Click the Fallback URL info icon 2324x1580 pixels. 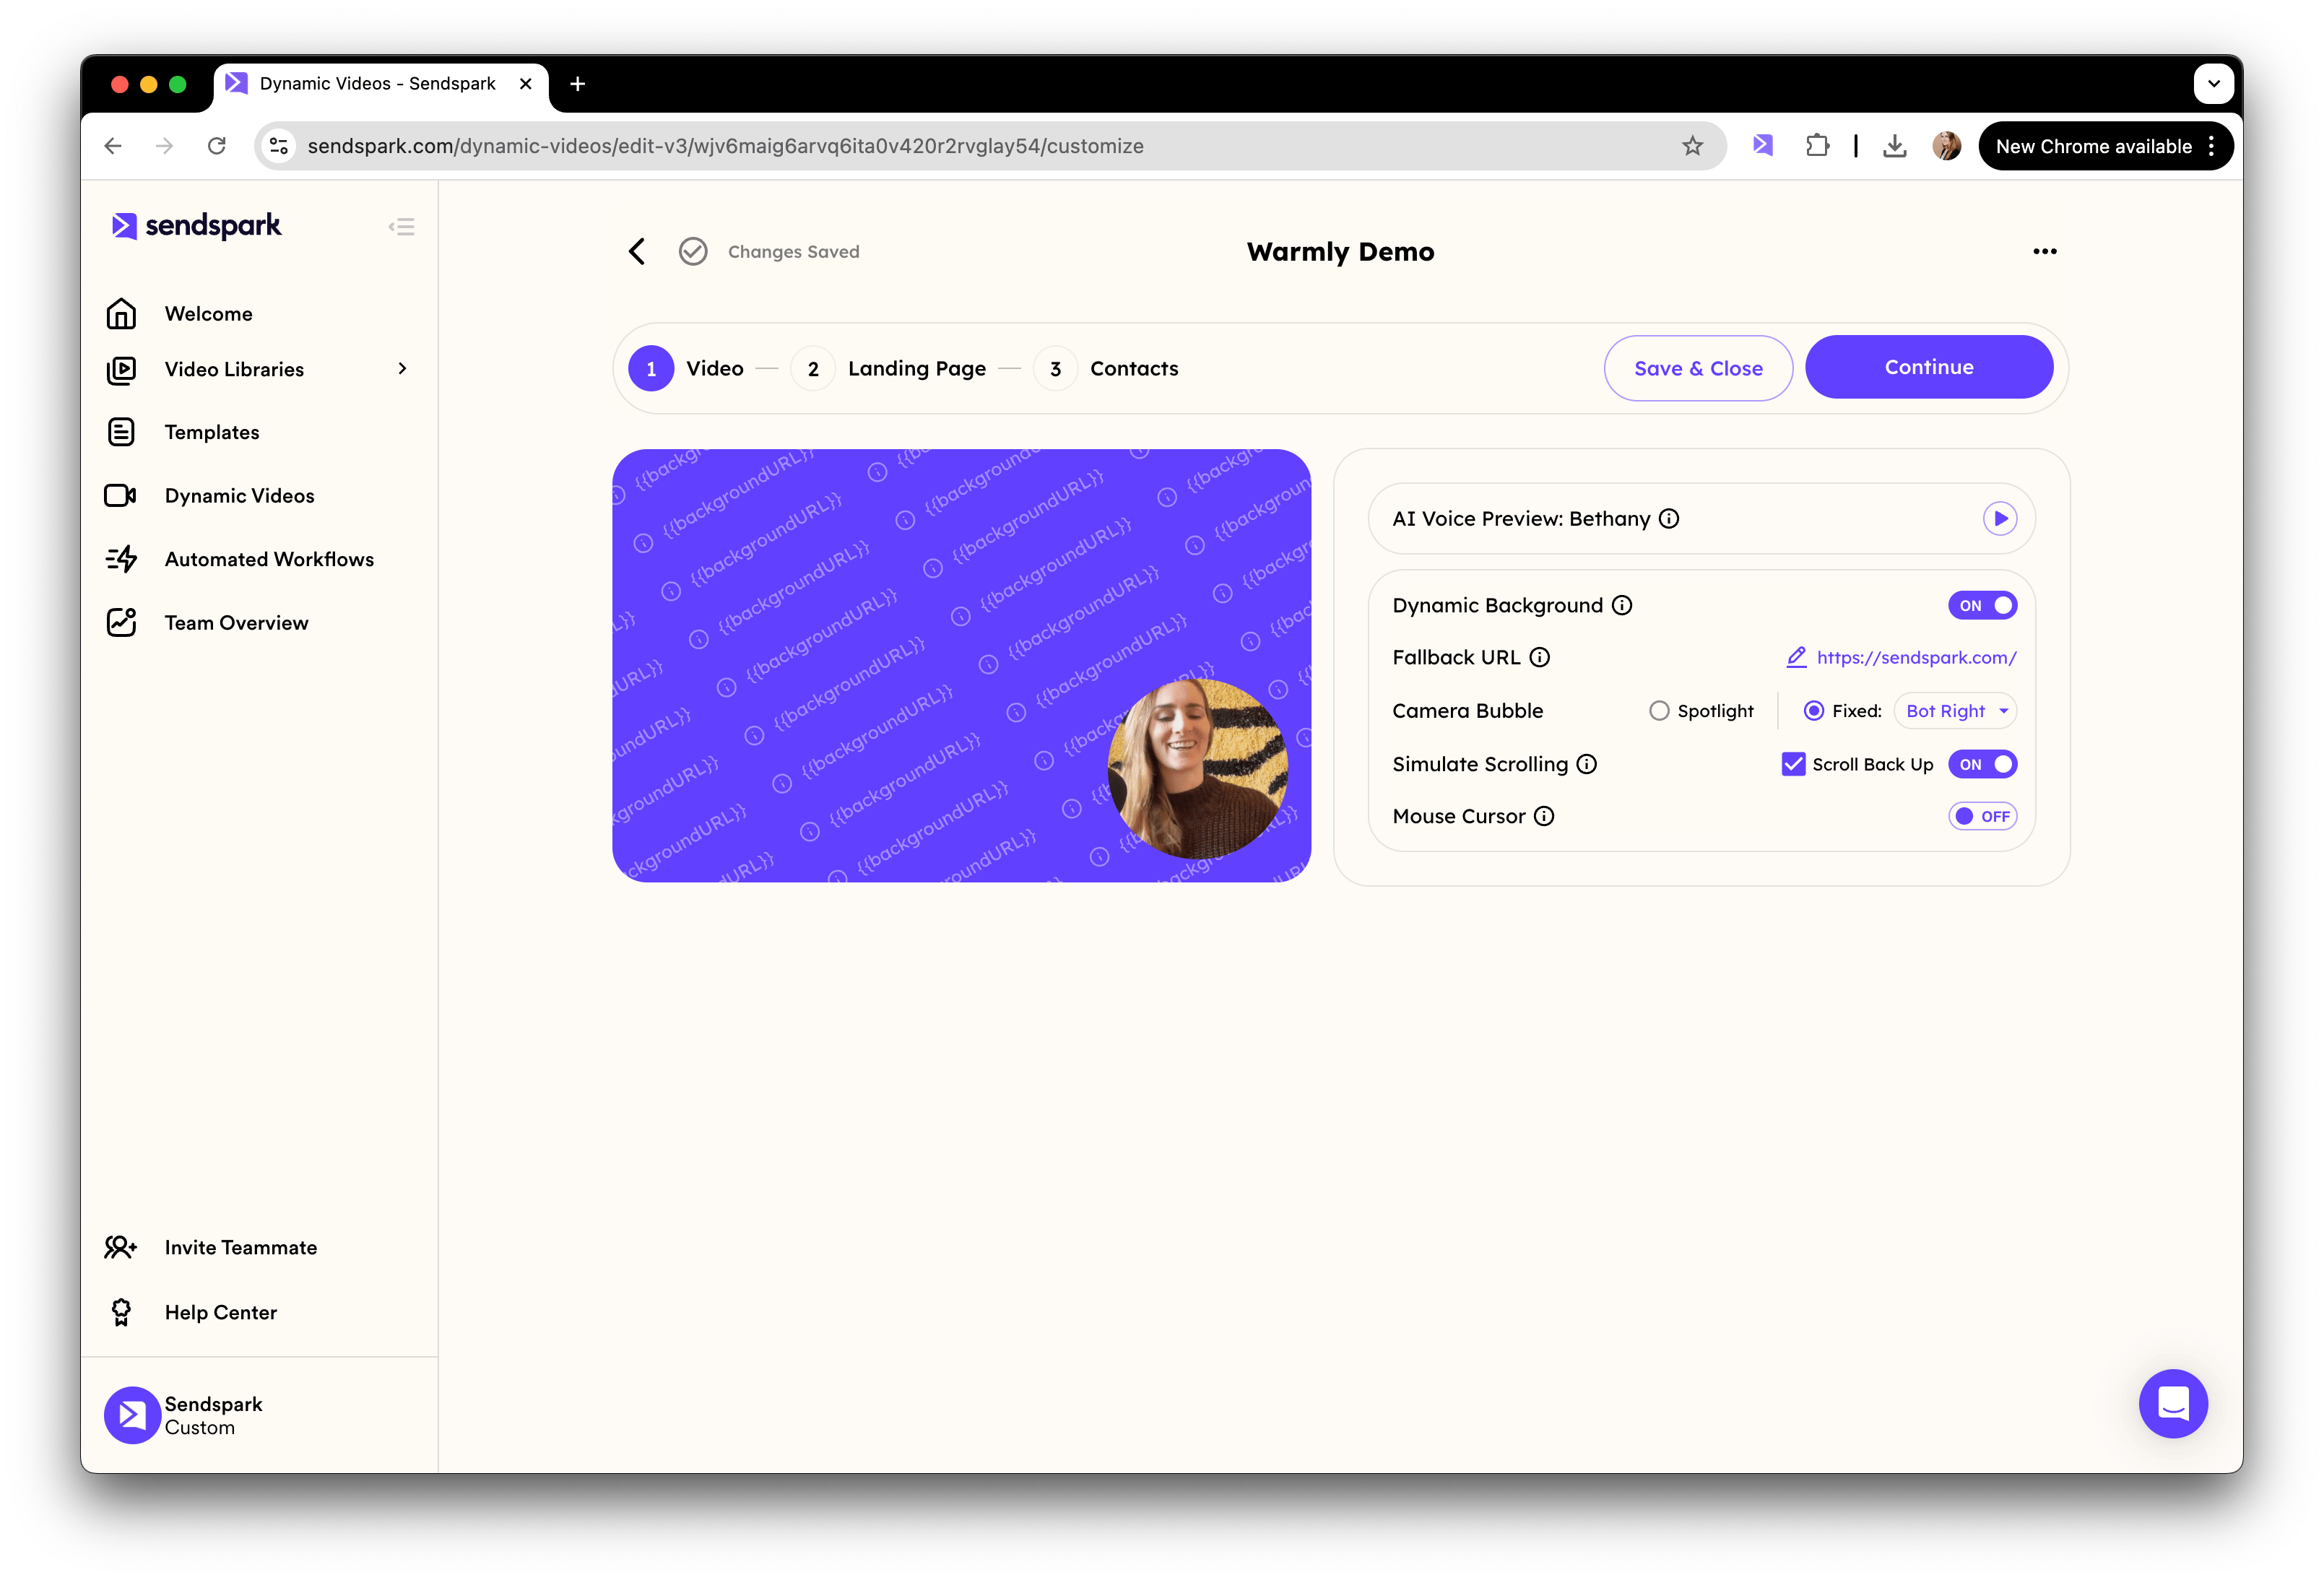coord(1539,657)
